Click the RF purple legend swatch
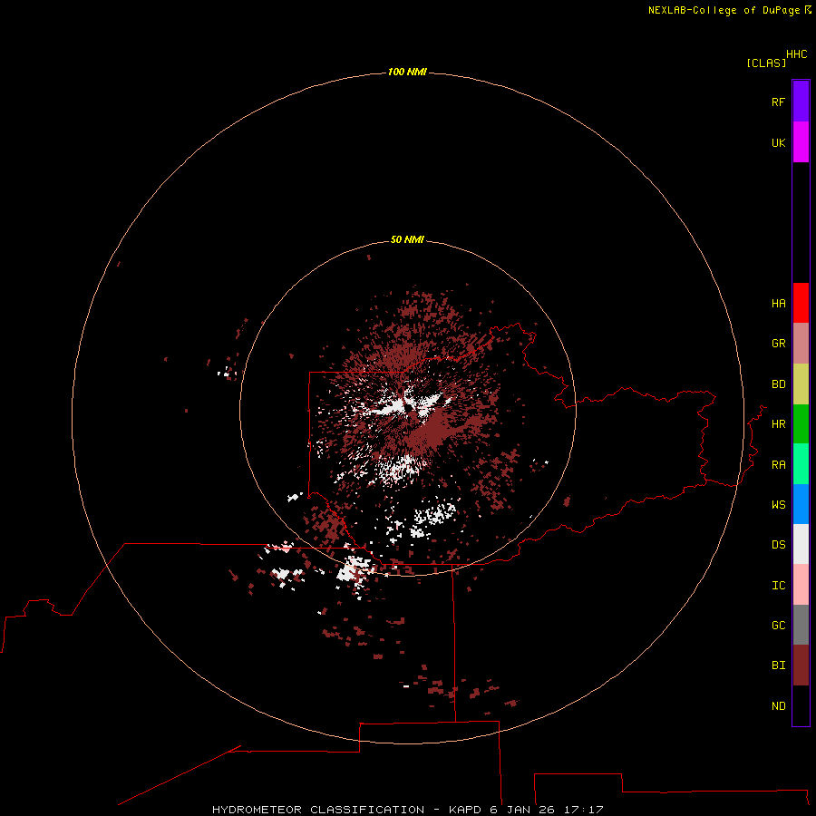Viewport: 816px width, 816px height. 801,102
